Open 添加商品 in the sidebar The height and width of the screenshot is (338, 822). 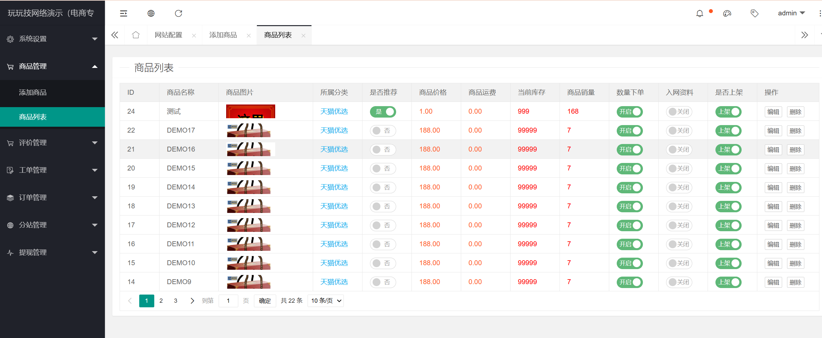point(33,92)
